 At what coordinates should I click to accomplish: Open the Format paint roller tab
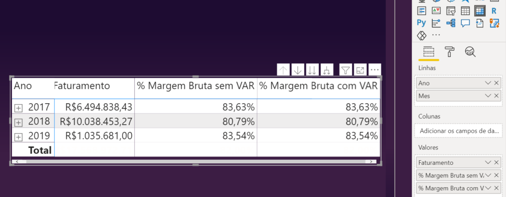click(449, 51)
